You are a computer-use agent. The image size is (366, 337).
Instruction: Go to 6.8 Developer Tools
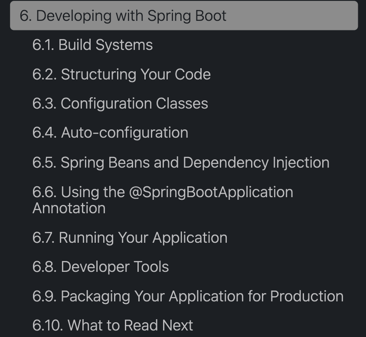click(x=101, y=267)
